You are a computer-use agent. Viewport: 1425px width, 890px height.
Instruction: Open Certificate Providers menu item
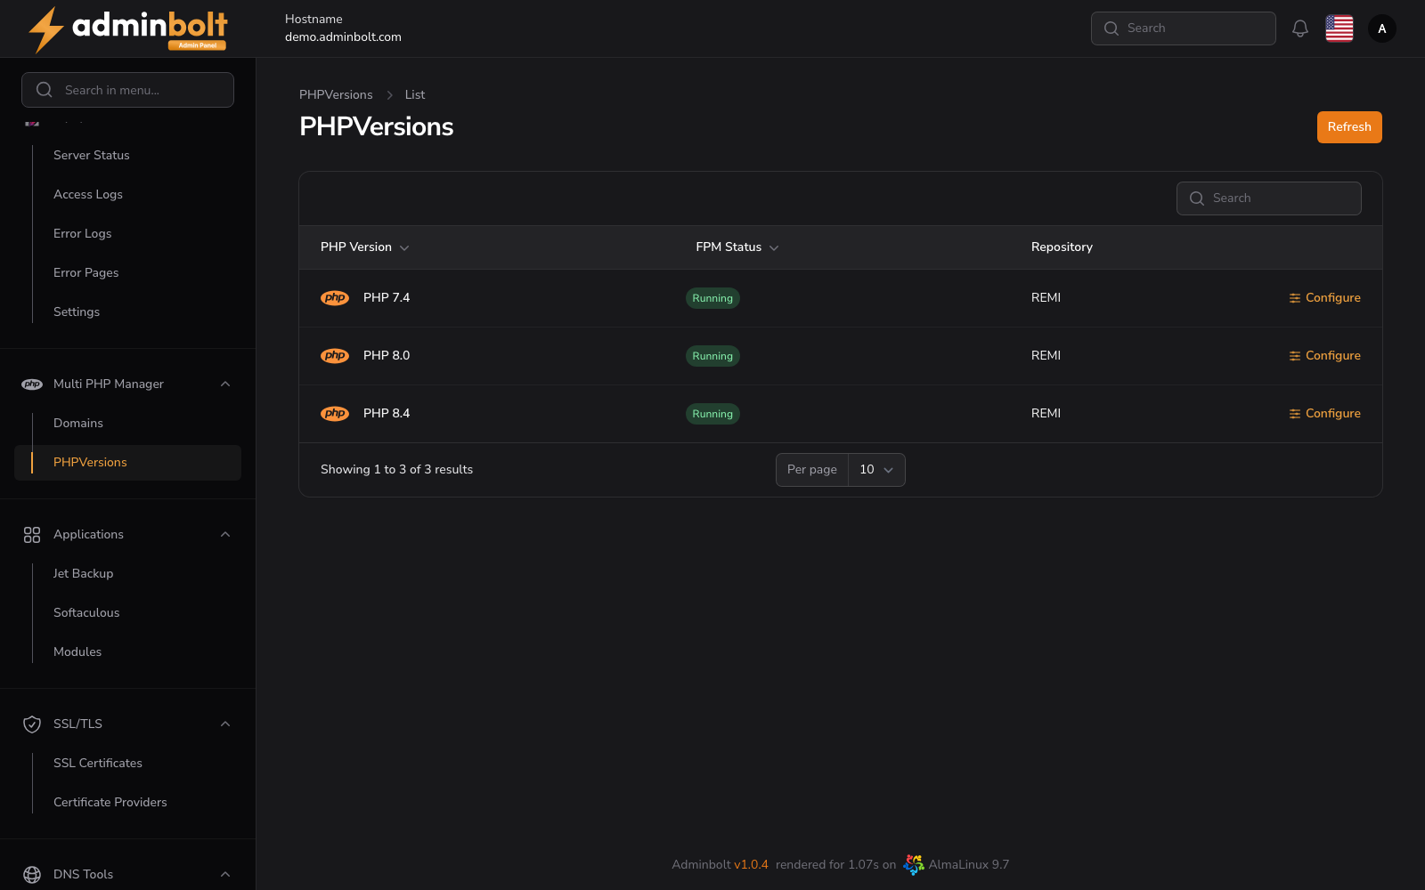(110, 803)
